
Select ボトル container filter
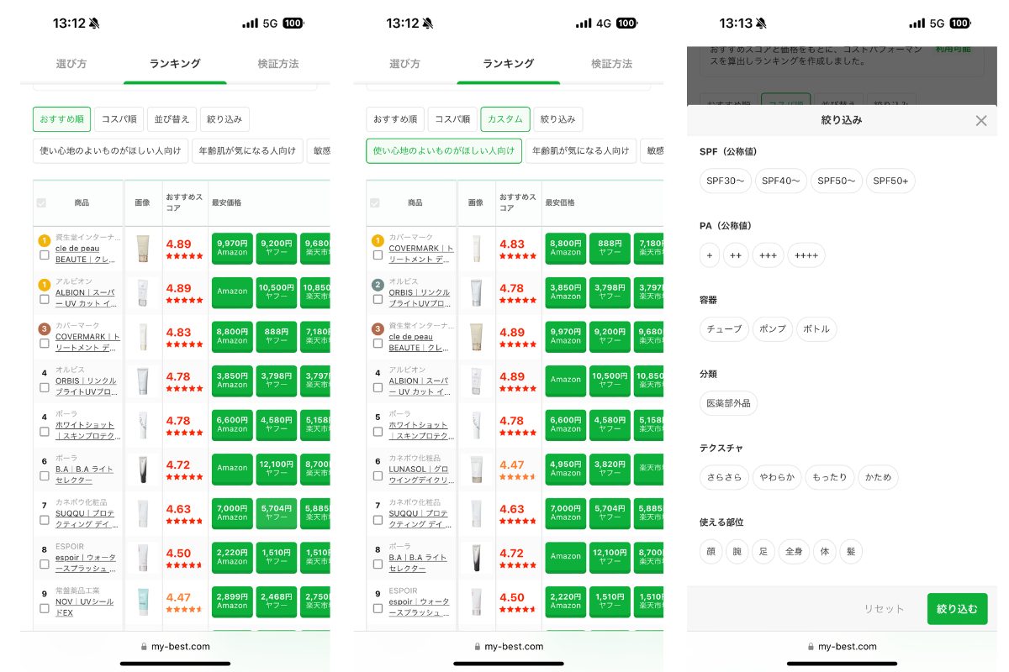[816, 329]
